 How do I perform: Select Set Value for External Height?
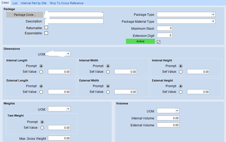point(180,92)
